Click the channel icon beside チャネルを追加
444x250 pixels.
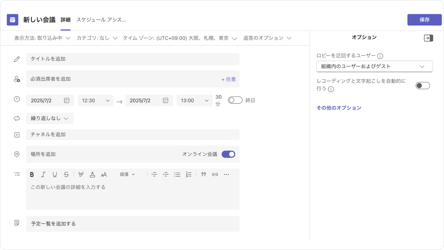(x=17, y=135)
